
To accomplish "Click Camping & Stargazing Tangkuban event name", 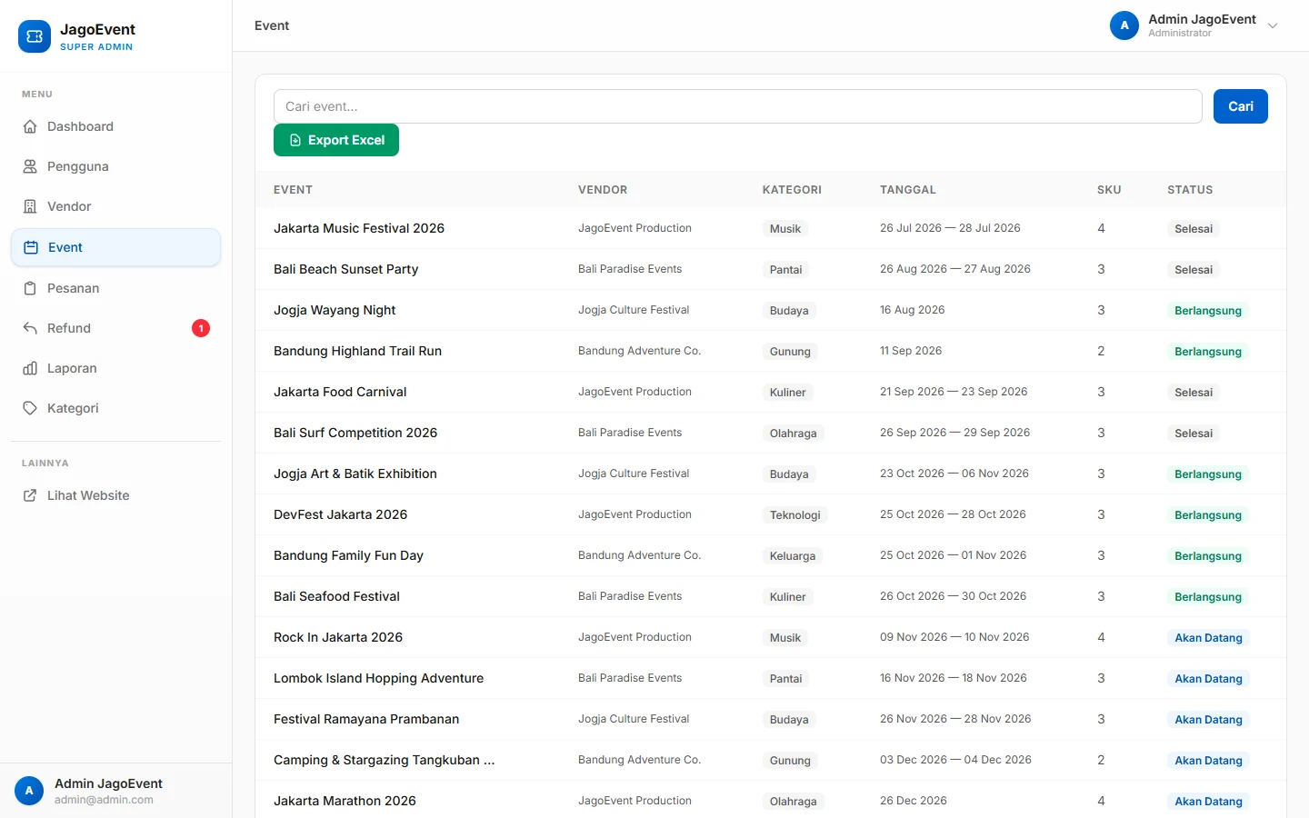I will click(x=385, y=760).
